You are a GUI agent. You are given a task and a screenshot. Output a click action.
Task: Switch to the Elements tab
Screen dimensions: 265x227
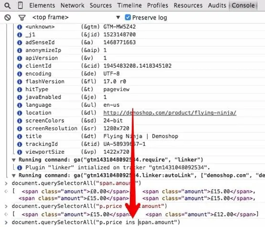pos(42,5)
